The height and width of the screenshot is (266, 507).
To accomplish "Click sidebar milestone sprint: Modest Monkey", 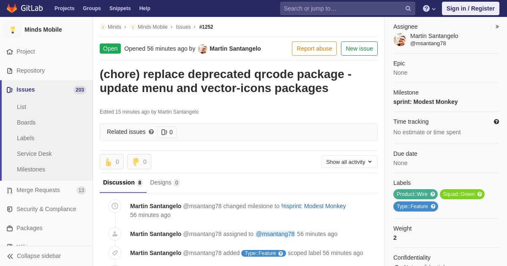I will (425, 102).
